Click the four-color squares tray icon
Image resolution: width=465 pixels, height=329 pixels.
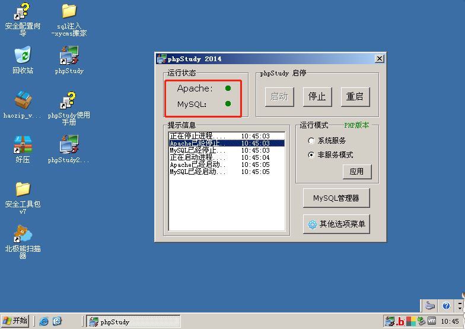coord(411,321)
